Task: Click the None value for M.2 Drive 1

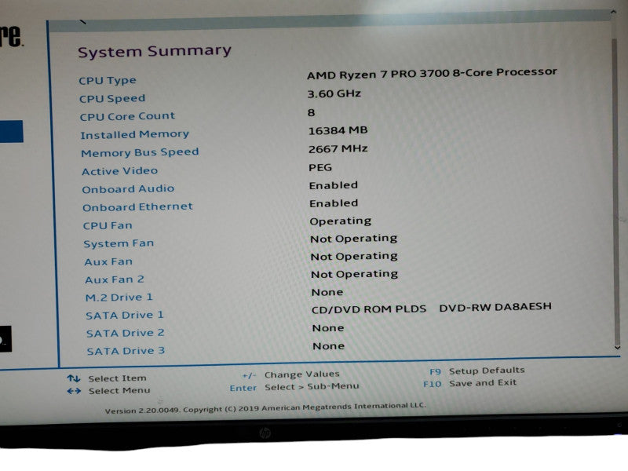Action: point(327,292)
